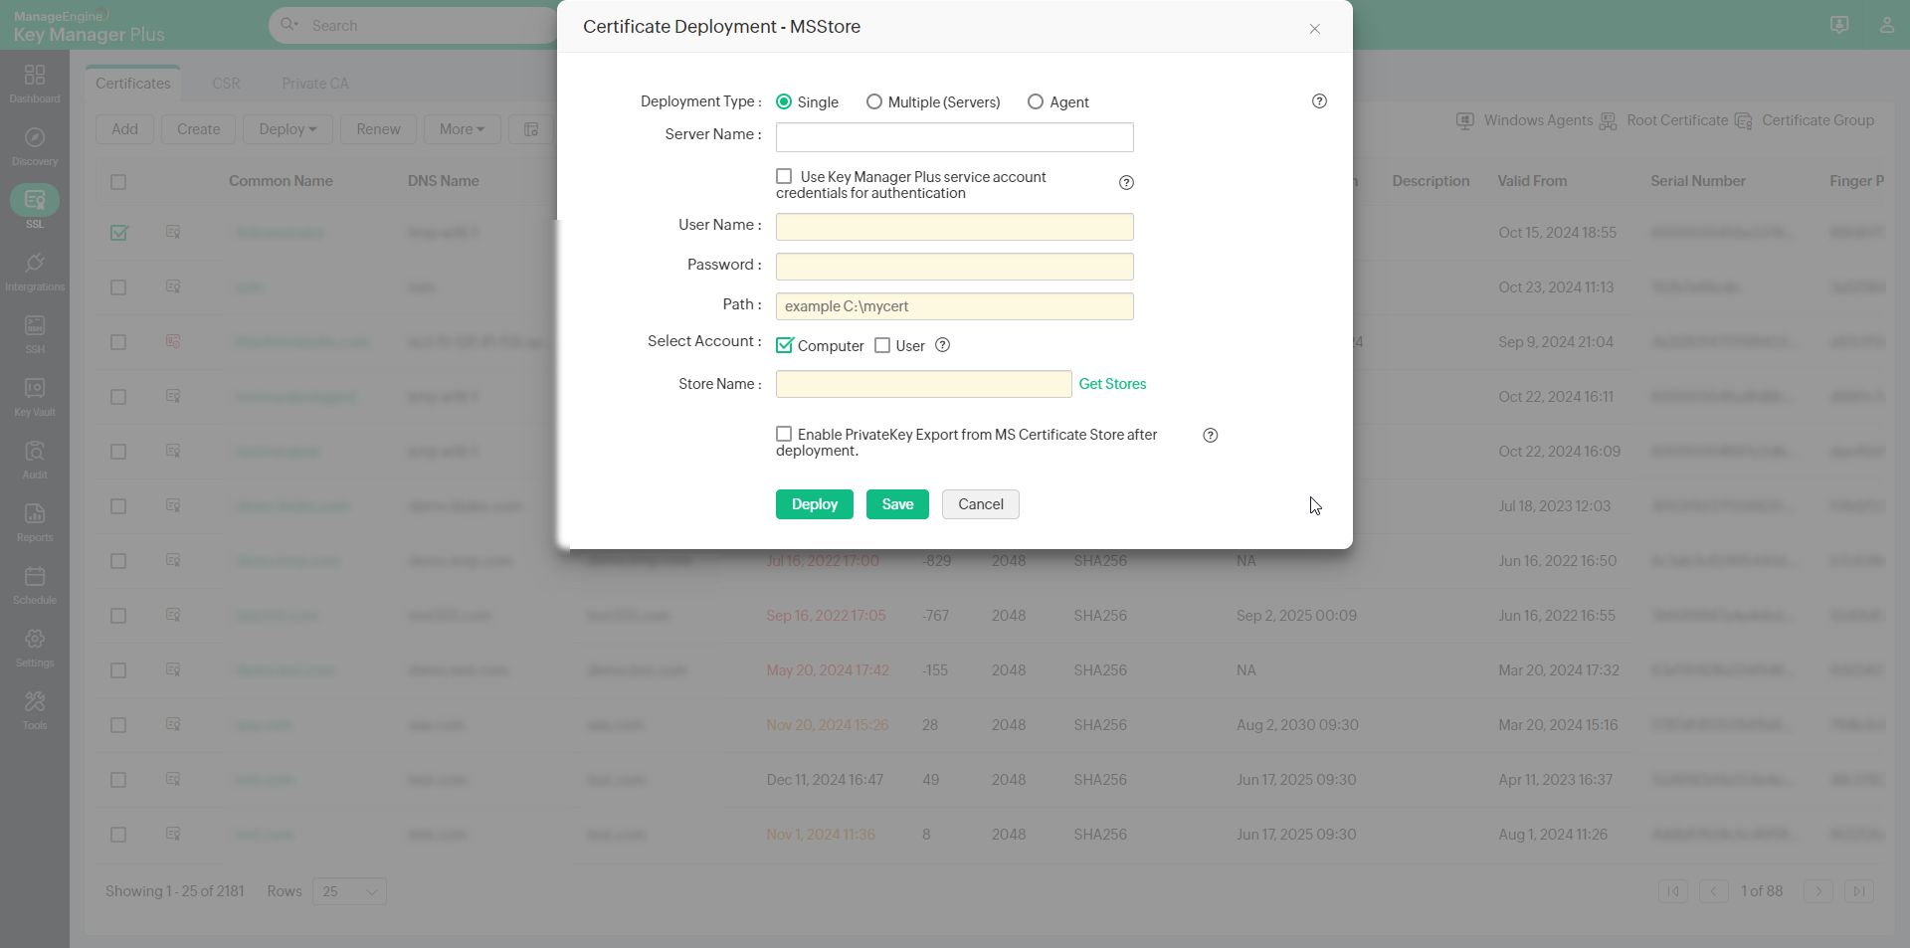Click the download icon in top header
Viewport: 1910px width, 948px height.
coord(1839,25)
